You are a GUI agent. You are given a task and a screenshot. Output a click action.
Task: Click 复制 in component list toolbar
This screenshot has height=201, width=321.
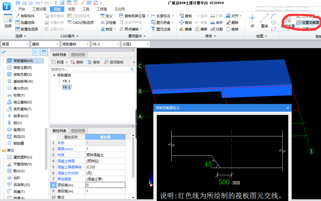(94, 62)
